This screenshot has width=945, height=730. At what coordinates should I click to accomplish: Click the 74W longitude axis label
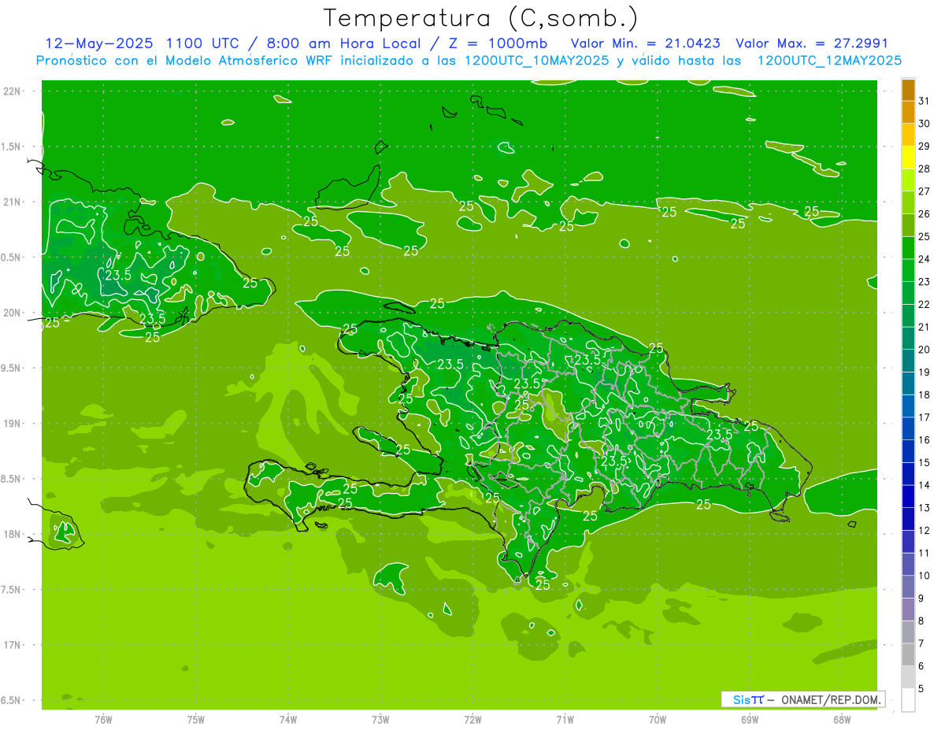coord(288,719)
